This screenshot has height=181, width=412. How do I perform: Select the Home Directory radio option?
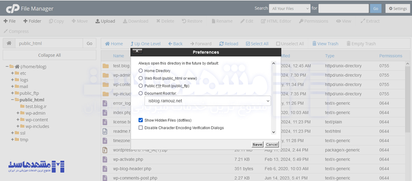point(141,71)
